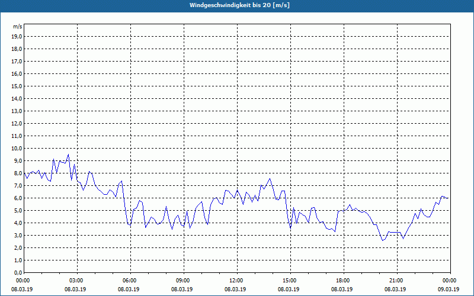Click the '5,0' y-axis tick label
The image size is (474, 296).
[18, 211]
